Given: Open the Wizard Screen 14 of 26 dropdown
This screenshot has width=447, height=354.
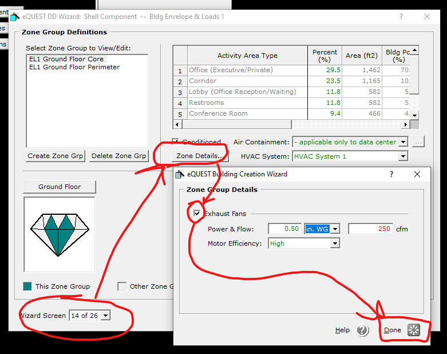Looking at the screenshot, I should (x=105, y=316).
